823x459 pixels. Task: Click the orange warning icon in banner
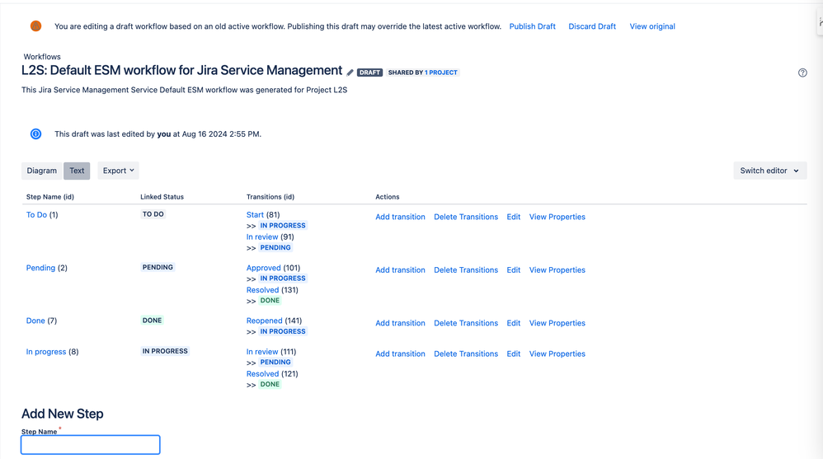point(35,26)
